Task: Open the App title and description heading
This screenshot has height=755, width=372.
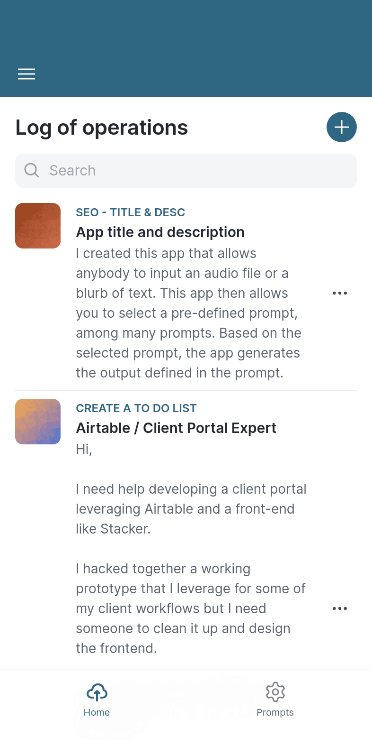Action: [x=160, y=232]
